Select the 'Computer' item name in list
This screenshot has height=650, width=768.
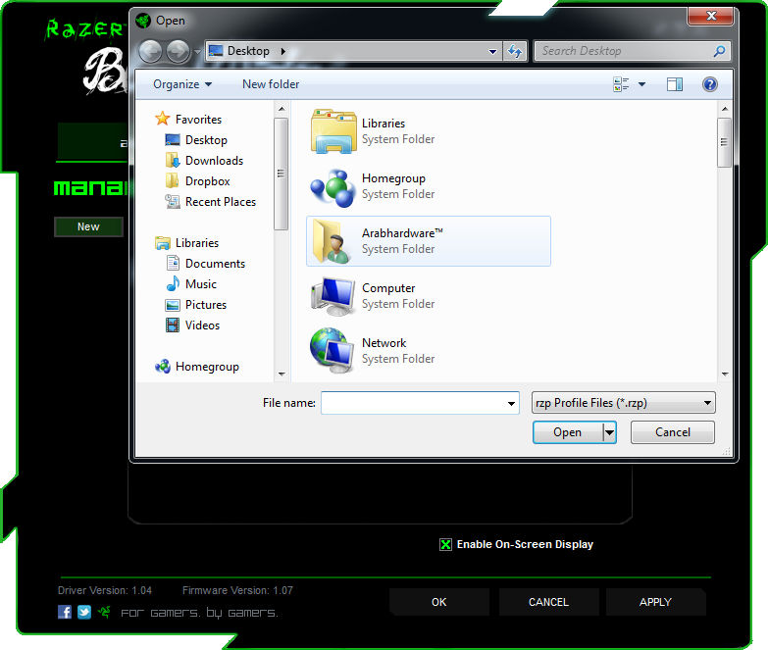[x=388, y=288]
